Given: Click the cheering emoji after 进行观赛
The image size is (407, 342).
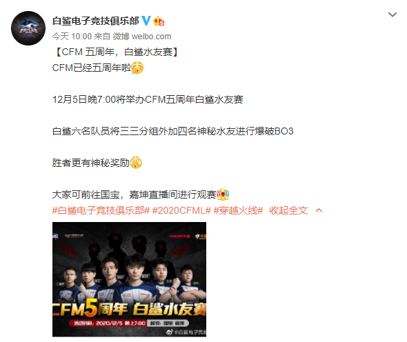Looking at the screenshot, I should pyautogui.click(x=223, y=194).
